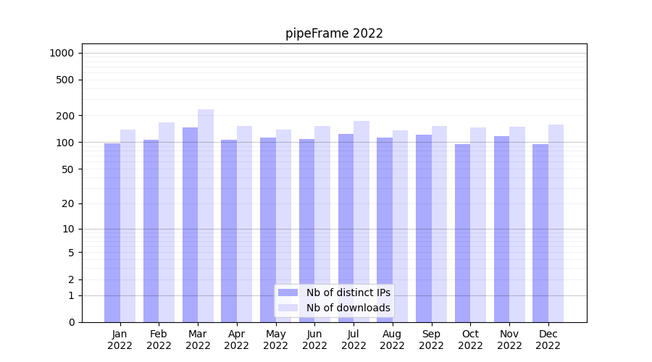Pick the February 2022 downloads bar

pyautogui.click(x=167, y=222)
